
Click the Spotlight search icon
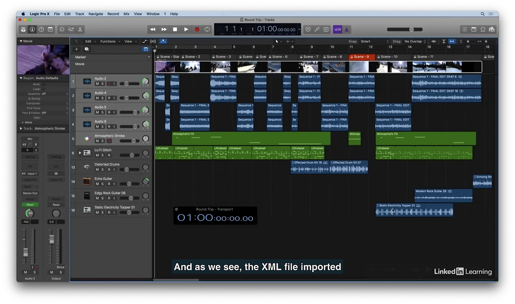point(482,14)
